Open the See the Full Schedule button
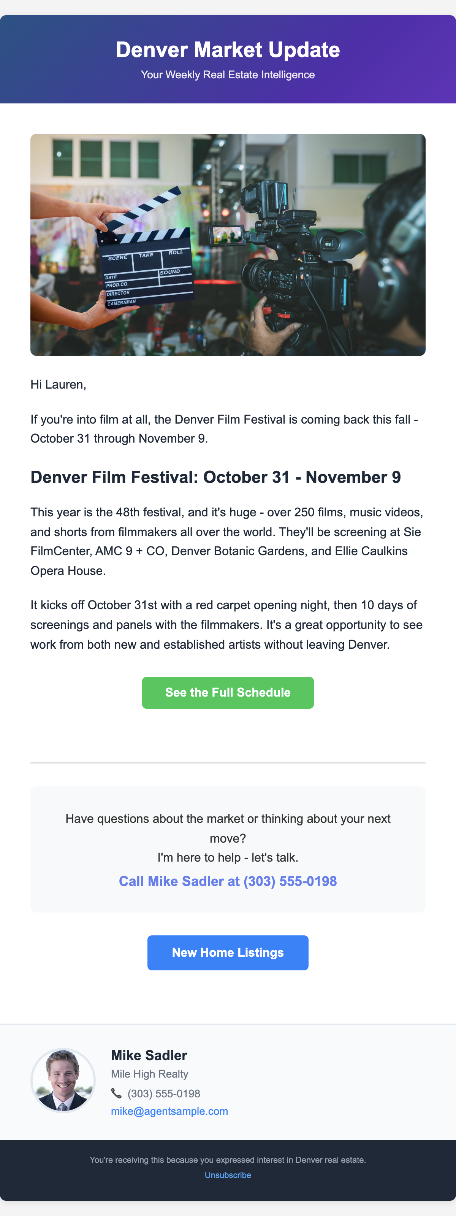Viewport: 456px width, 1216px height. pyautogui.click(x=228, y=692)
